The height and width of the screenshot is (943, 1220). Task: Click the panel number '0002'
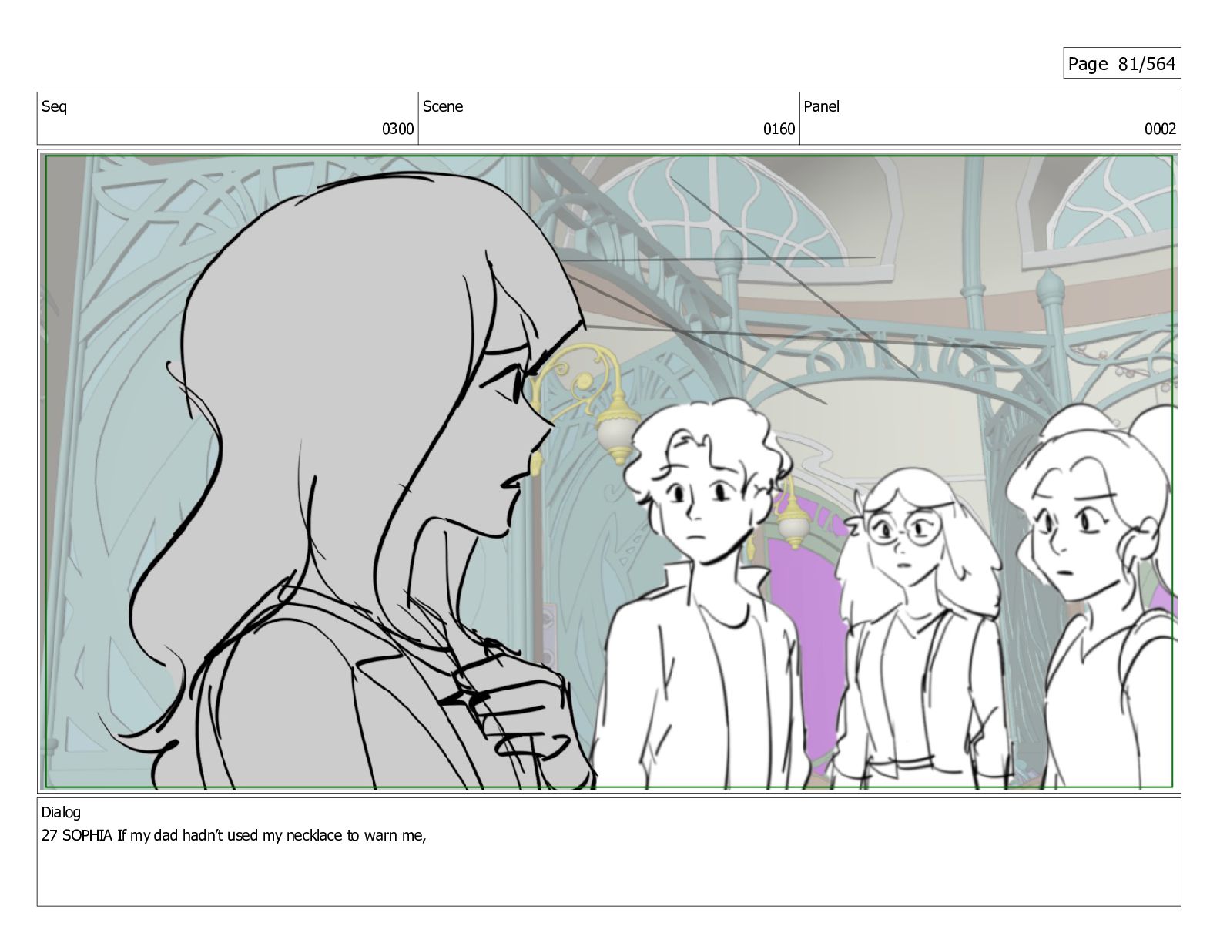[1160, 129]
